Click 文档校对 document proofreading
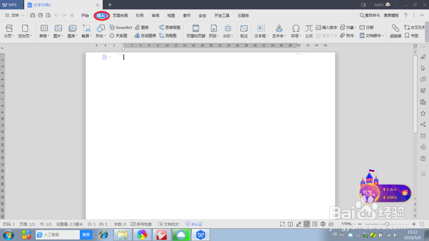This screenshot has width=429, height=241. [x=169, y=224]
